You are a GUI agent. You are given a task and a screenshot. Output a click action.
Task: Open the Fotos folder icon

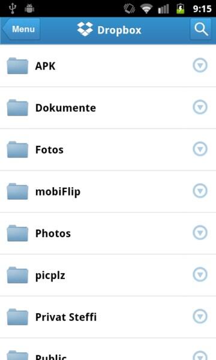click(x=17, y=149)
